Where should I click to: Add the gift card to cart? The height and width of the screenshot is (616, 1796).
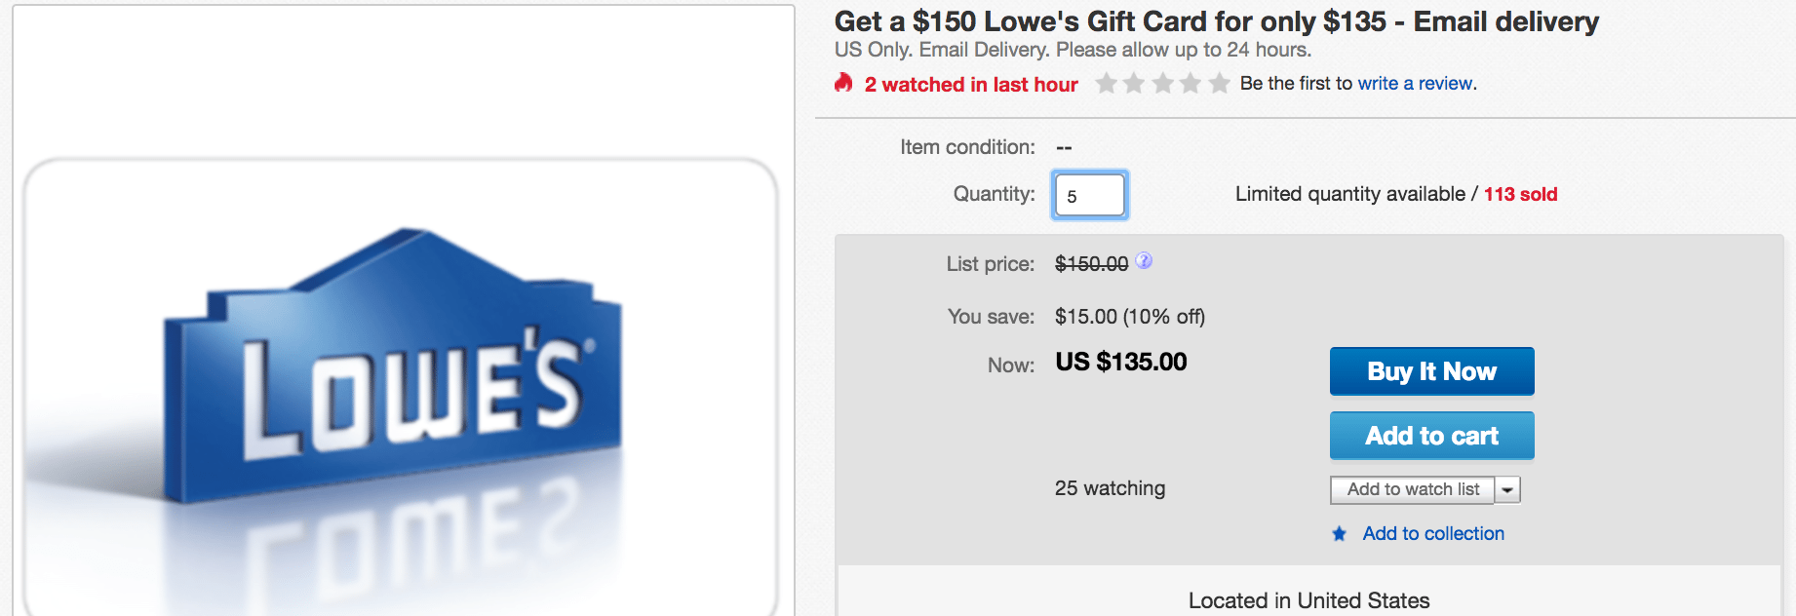tap(1431, 436)
